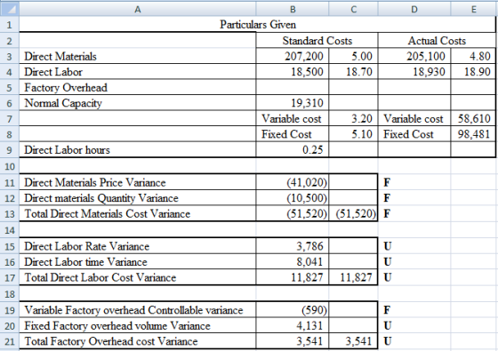The height and width of the screenshot is (351, 498).
Task: Click cell with value 205,100
Action: [x=414, y=56]
